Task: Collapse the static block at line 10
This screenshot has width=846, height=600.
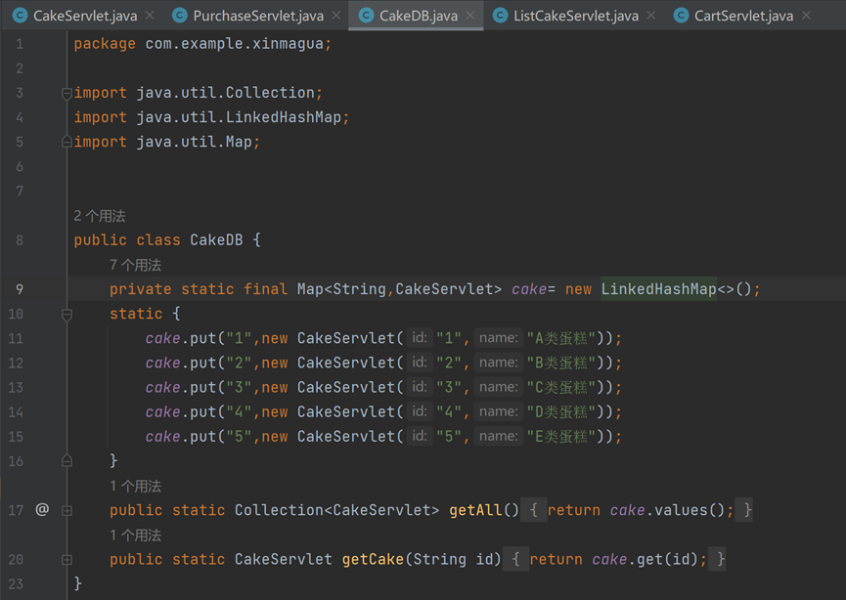Action: pyautogui.click(x=67, y=315)
